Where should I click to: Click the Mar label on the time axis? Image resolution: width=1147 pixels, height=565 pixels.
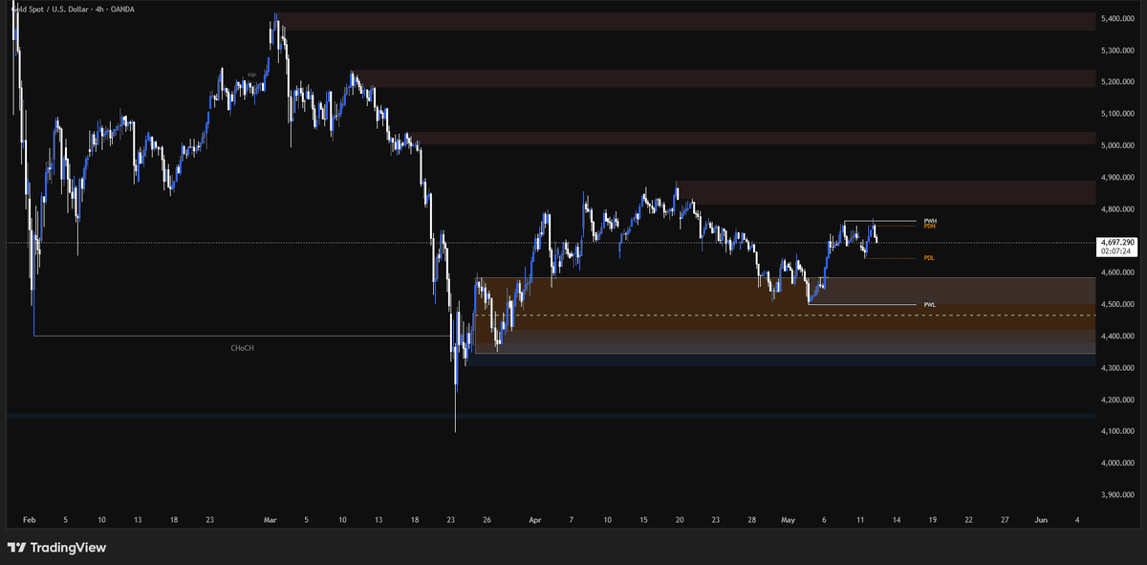pyautogui.click(x=270, y=519)
